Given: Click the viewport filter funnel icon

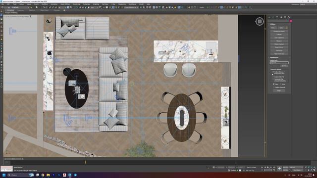Looking at the screenshot, I should pos(30,16).
